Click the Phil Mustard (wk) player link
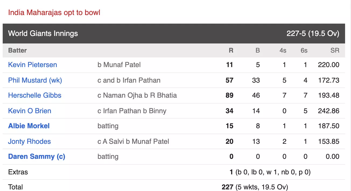Screen dimensions: 351x191 click(35, 80)
